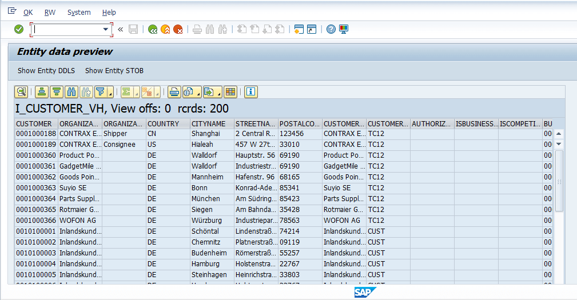Open a new GUI window icon
577x300 pixels.
coord(299,29)
